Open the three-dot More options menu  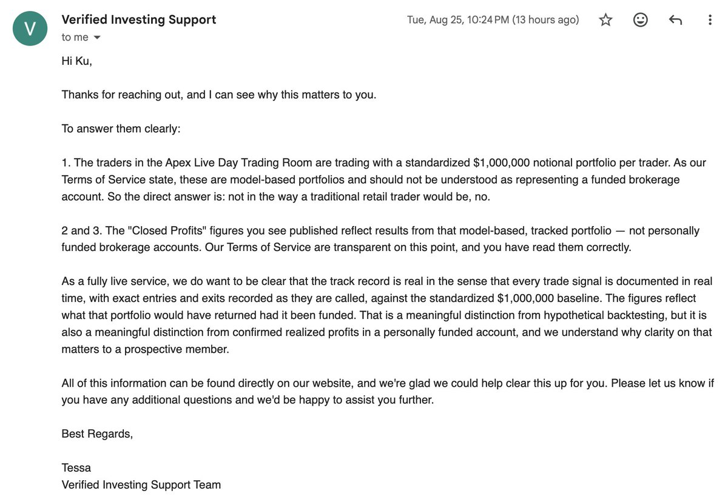point(710,20)
